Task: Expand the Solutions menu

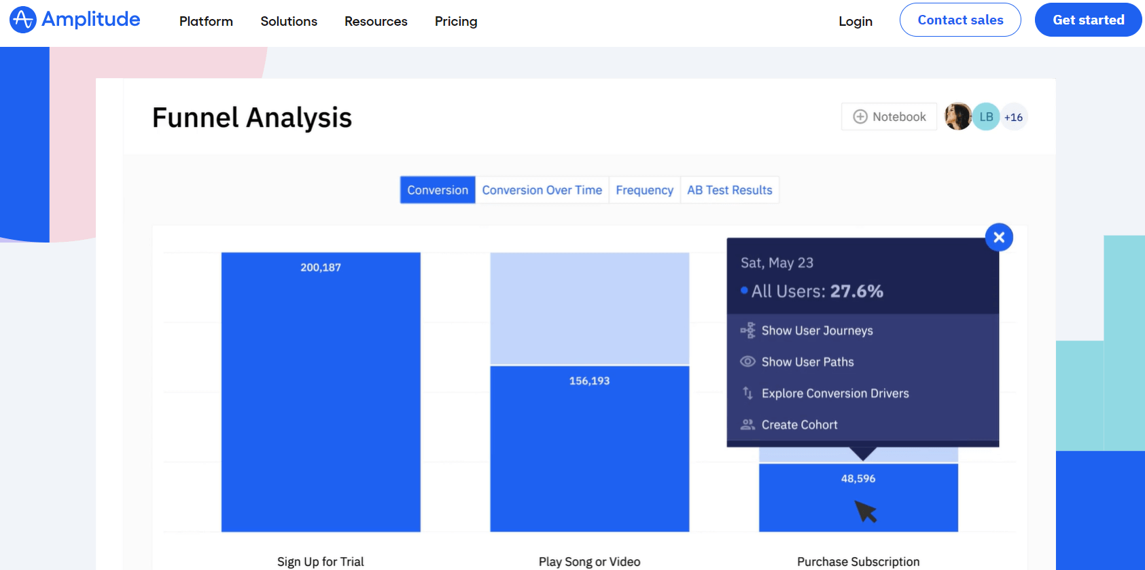Action: 289,21
